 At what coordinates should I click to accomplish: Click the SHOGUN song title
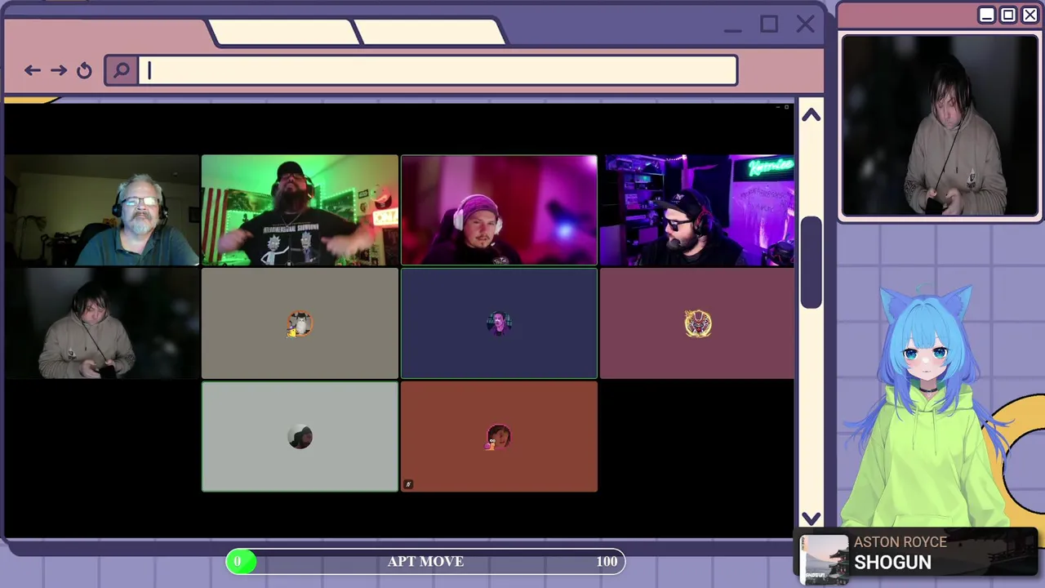coord(892,563)
